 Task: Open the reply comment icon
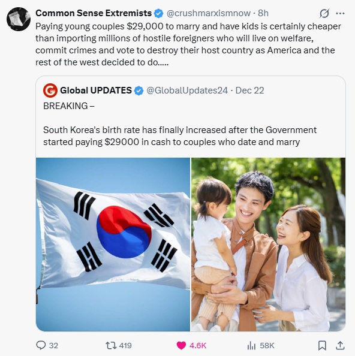coord(41,345)
